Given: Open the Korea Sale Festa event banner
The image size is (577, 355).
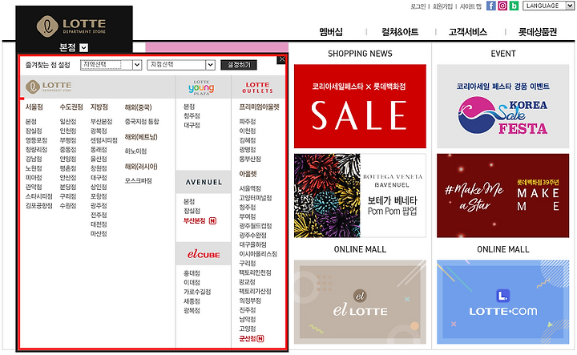Looking at the screenshot, I should (502, 107).
